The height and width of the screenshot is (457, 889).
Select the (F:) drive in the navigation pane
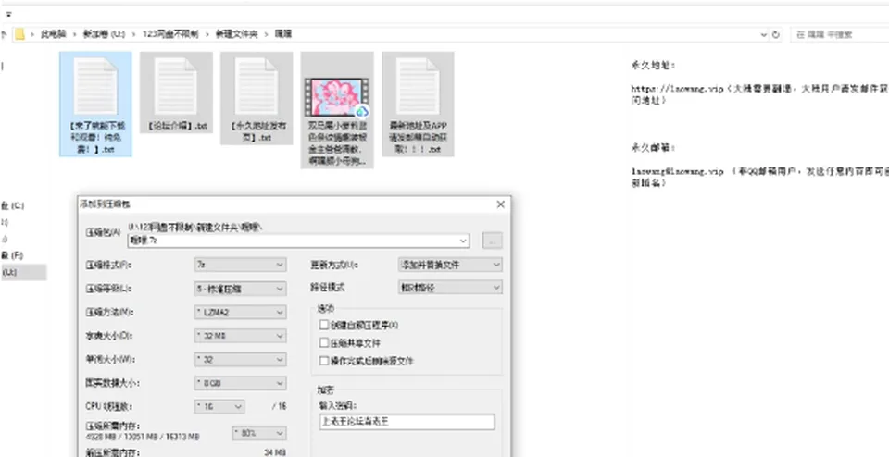tap(12, 255)
